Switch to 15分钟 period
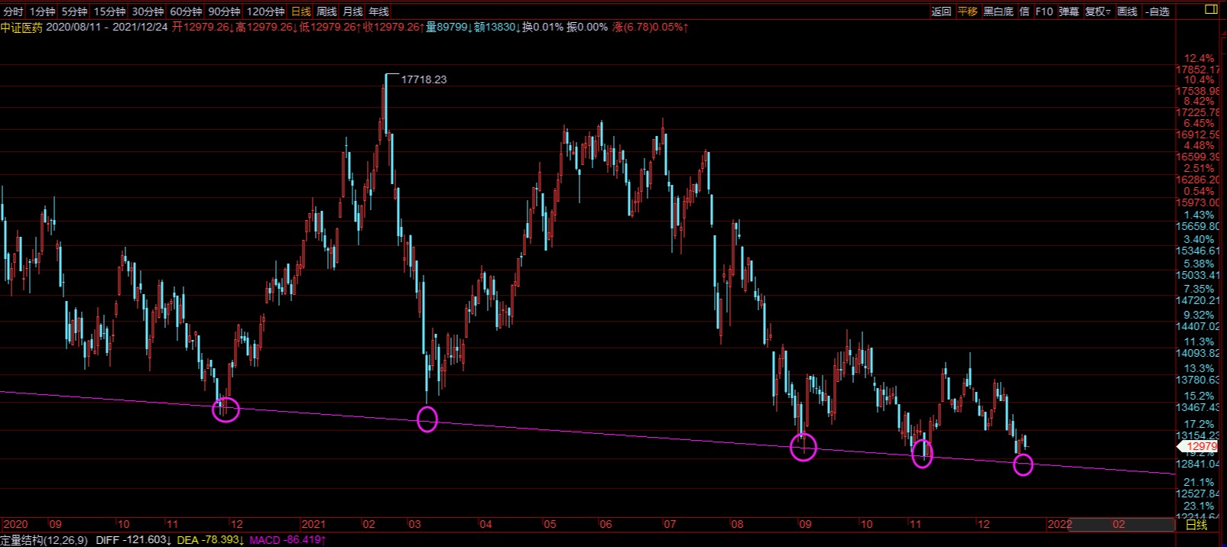The height and width of the screenshot is (547, 1227). click(109, 11)
